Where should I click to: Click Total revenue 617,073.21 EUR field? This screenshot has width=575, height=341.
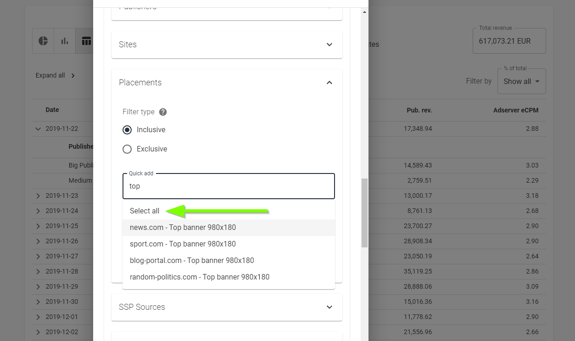pyautogui.click(x=509, y=41)
